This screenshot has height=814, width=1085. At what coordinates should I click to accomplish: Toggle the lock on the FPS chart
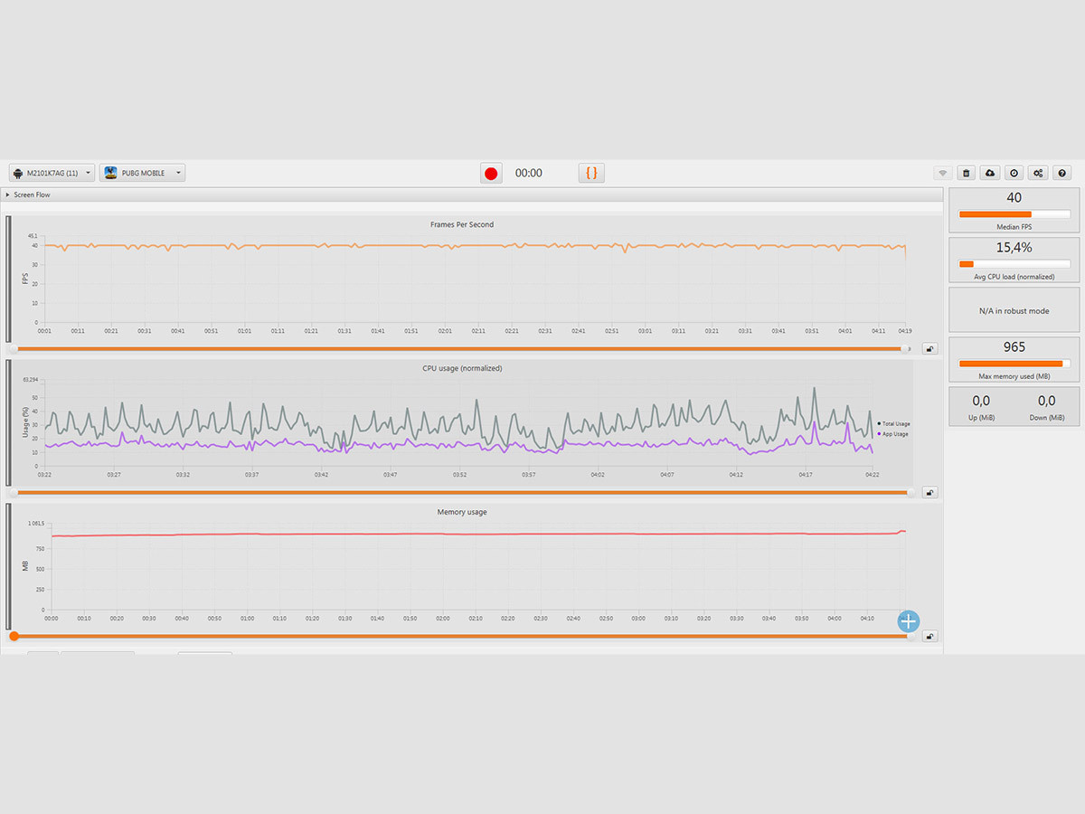click(x=929, y=348)
